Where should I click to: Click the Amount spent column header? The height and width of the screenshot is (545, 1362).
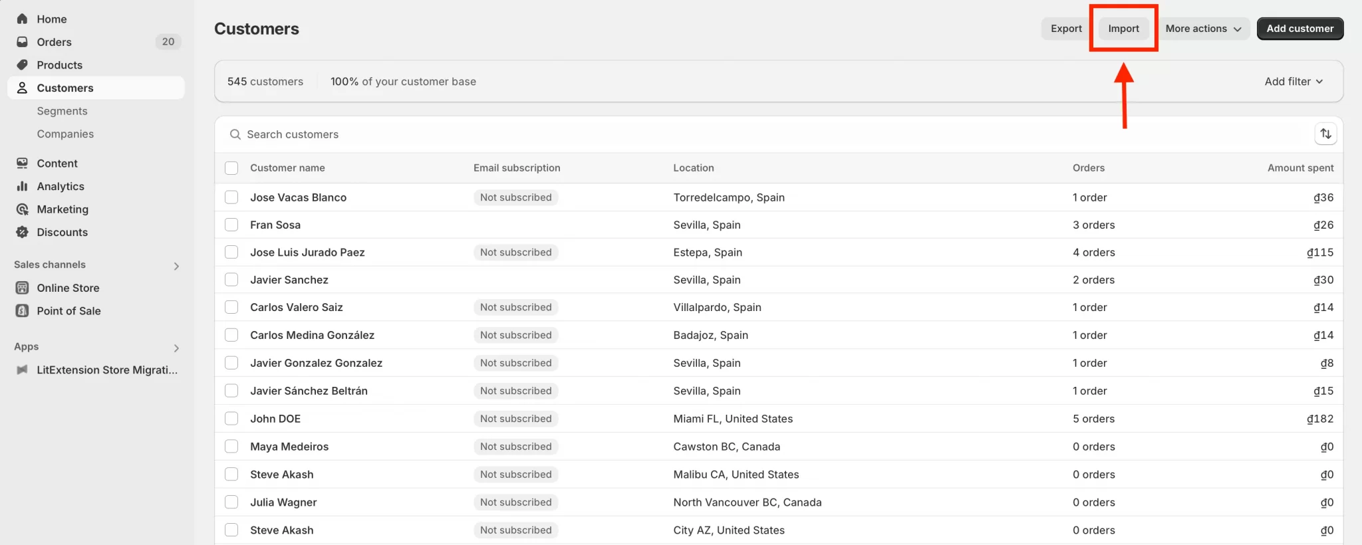(x=1300, y=168)
